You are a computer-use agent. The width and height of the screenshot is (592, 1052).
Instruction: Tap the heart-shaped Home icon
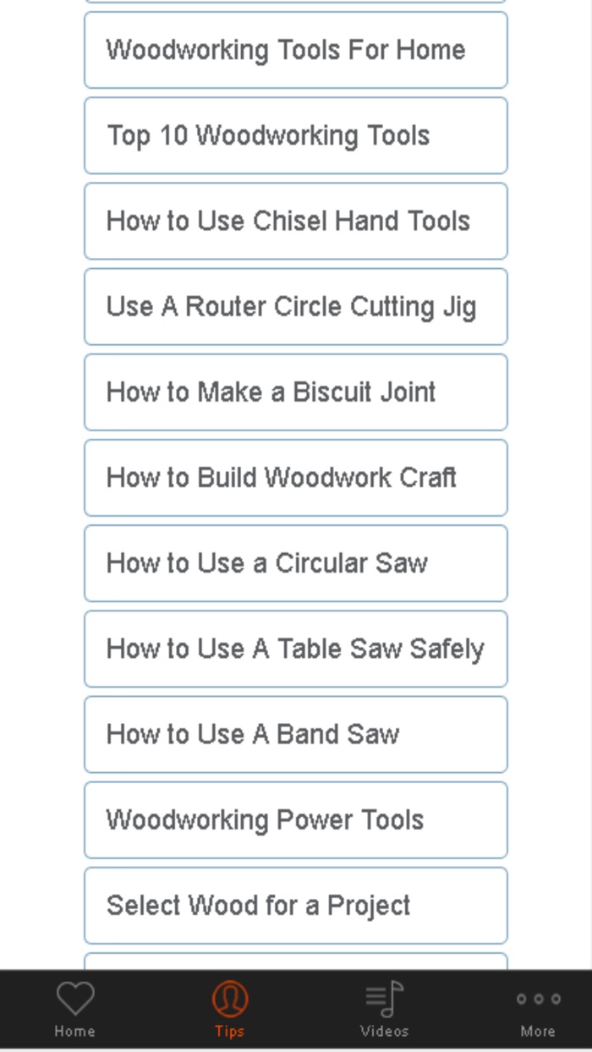74,999
